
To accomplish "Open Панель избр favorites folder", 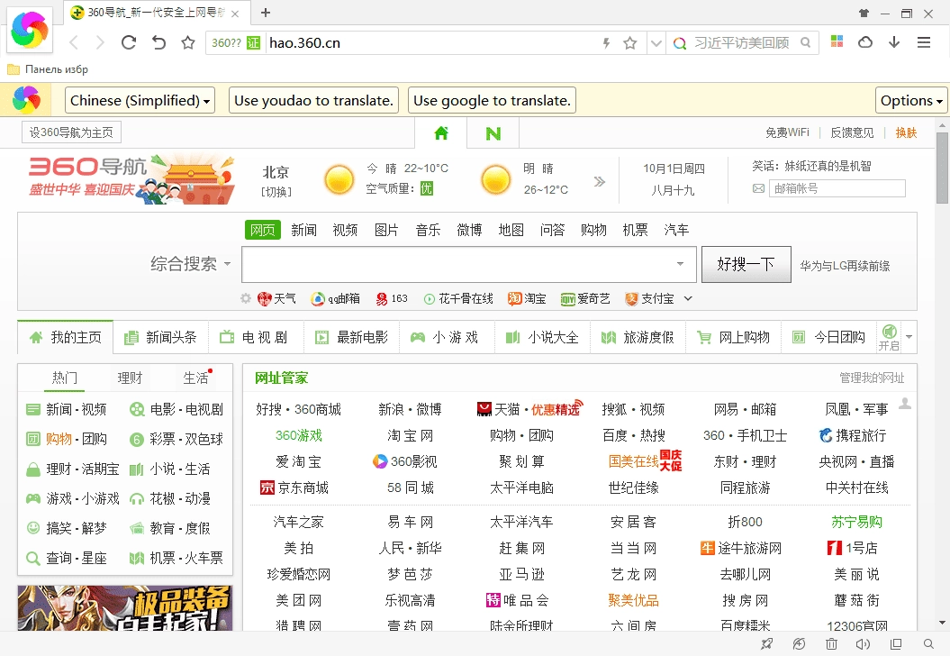I will 47,69.
